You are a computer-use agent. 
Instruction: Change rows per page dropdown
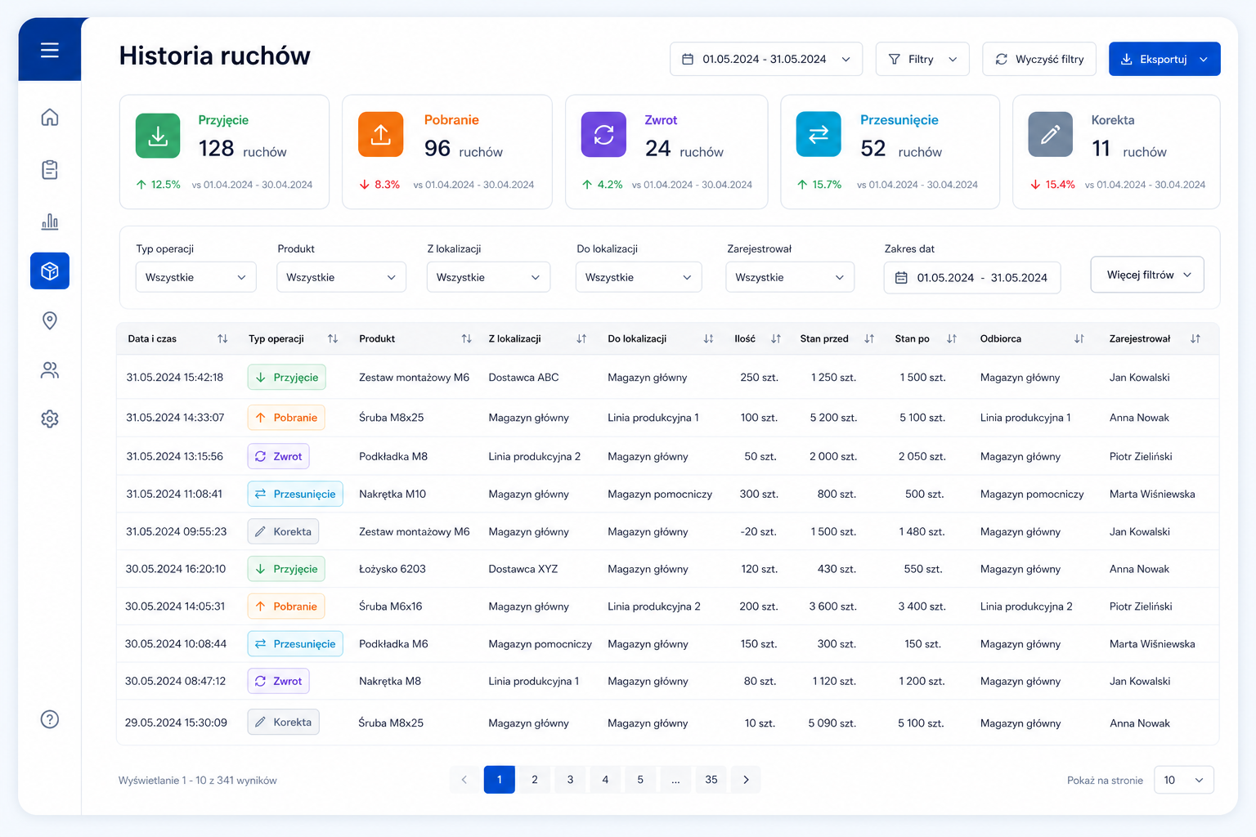(1184, 780)
